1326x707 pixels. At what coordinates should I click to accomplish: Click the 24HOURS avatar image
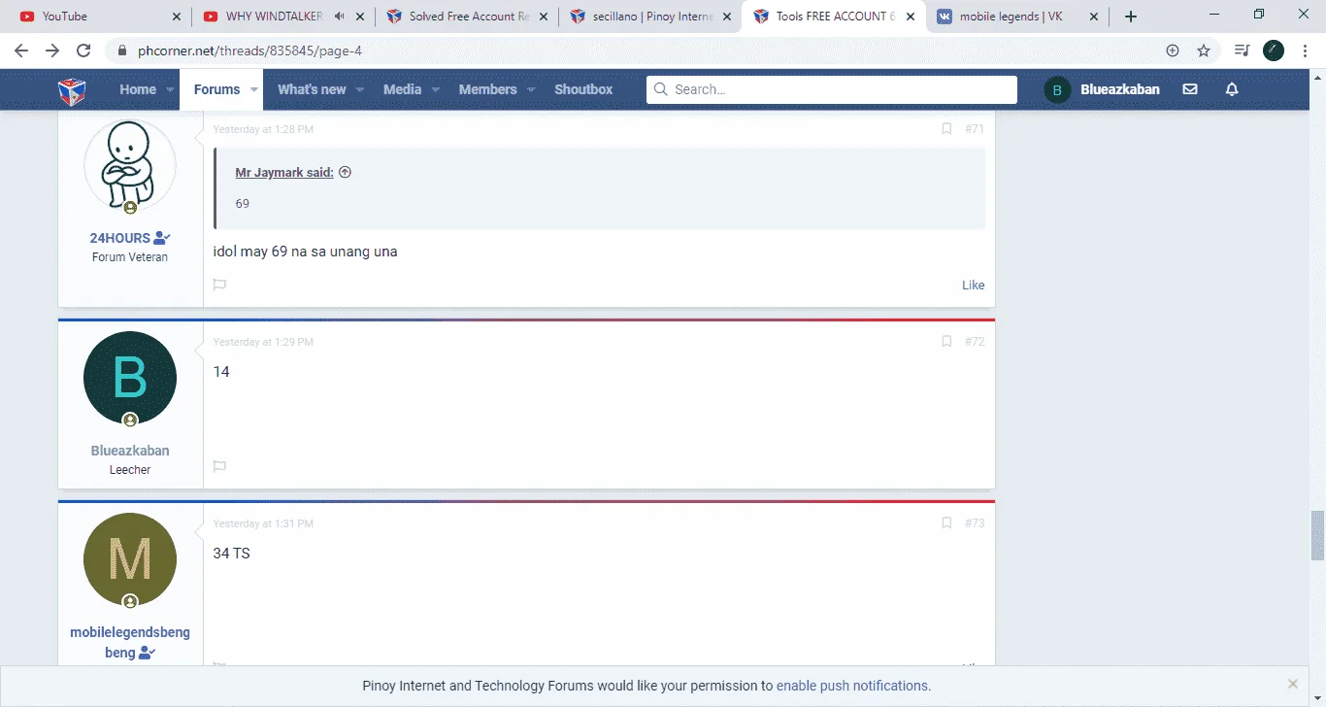click(x=130, y=165)
